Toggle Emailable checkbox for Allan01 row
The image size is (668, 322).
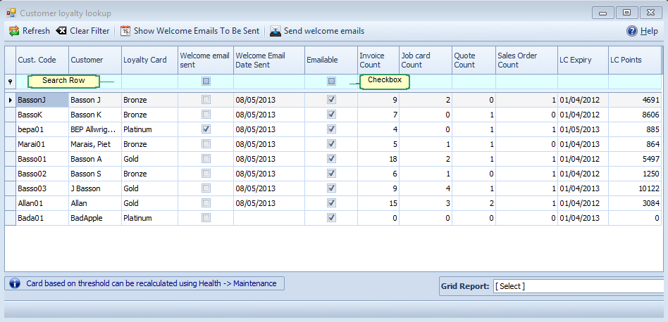point(331,203)
